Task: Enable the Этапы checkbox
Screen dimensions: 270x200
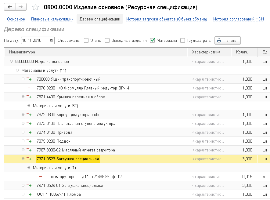Action: pos(86,40)
